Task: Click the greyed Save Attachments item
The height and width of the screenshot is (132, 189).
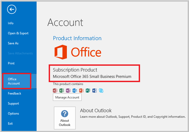Action: 20,53
